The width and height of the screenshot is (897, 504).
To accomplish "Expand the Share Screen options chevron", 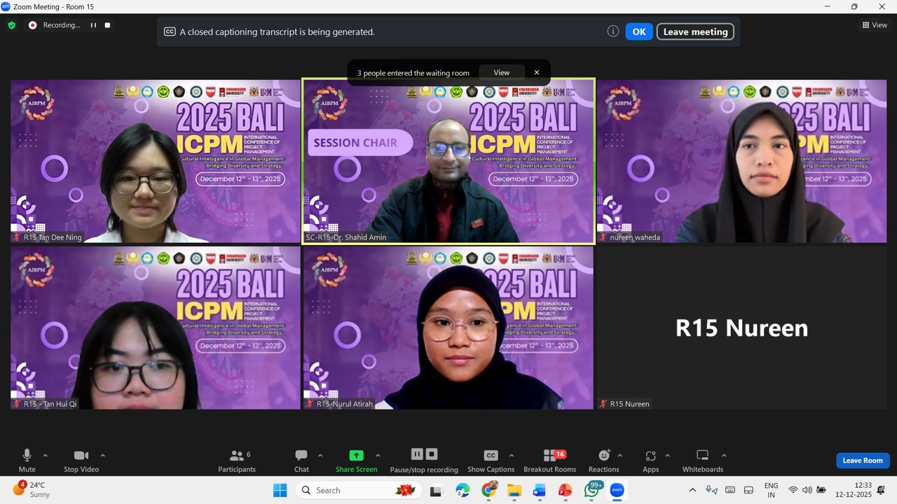I will [x=378, y=456].
